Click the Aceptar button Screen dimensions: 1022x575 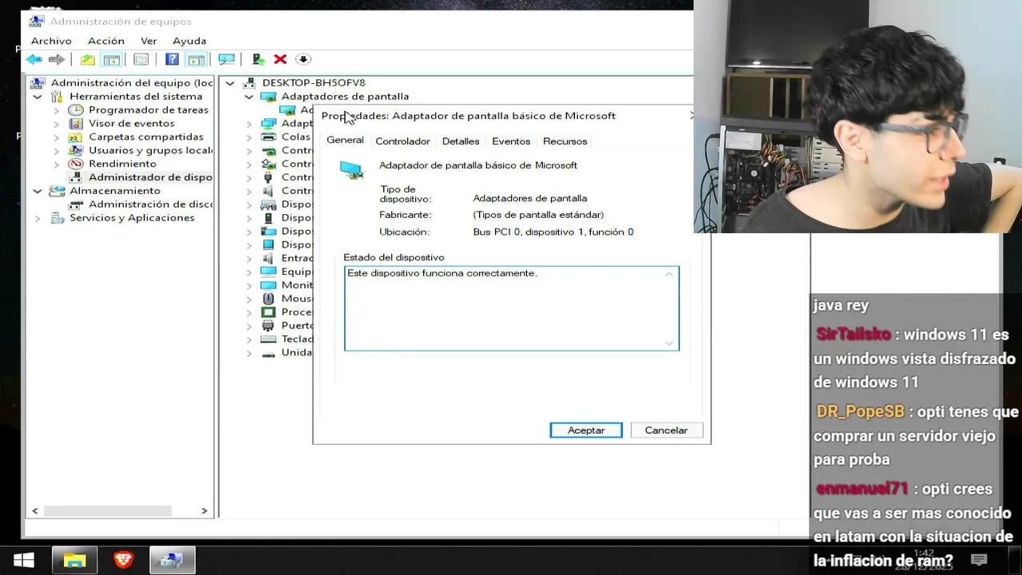point(586,430)
